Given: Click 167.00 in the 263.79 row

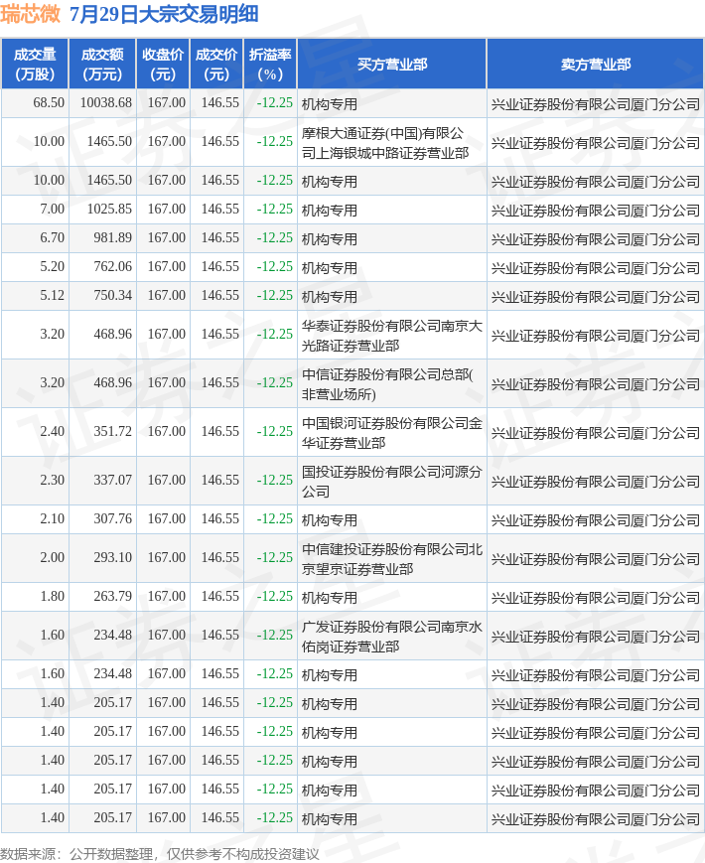Looking at the screenshot, I should tap(166, 597).
